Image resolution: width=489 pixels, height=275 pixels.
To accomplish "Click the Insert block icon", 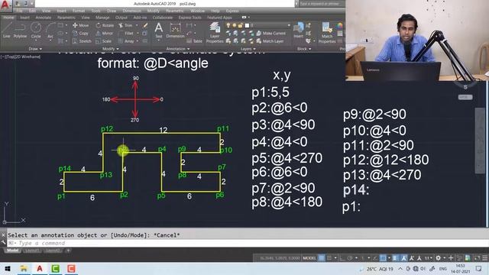I will [x=298, y=31].
